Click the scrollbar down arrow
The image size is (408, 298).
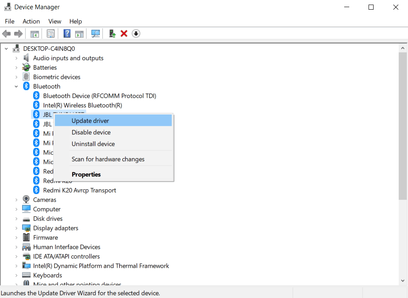click(403, 280)
